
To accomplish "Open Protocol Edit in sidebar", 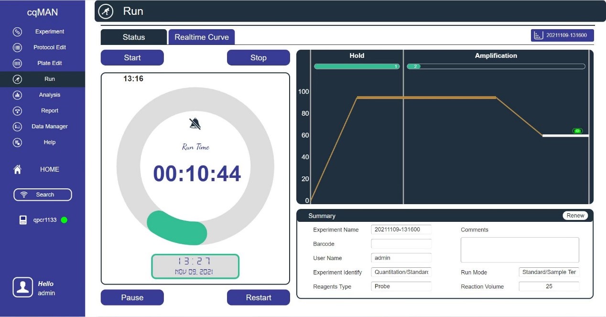I will (50, 47).
